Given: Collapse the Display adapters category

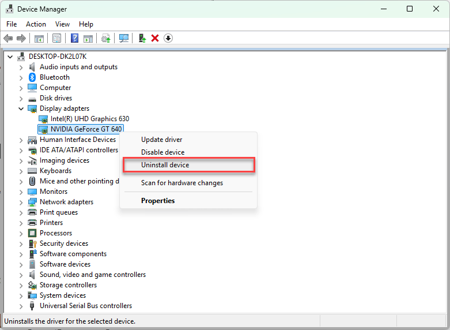Looking at the screenshot, I should pos(21,108).
